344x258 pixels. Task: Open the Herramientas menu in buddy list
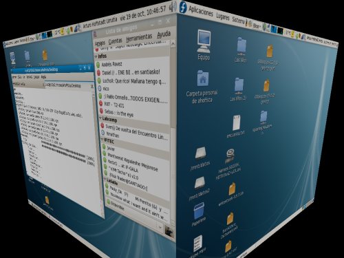coord(139,38)
